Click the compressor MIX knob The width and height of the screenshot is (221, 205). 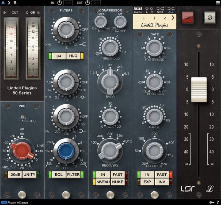pos(100,22)
